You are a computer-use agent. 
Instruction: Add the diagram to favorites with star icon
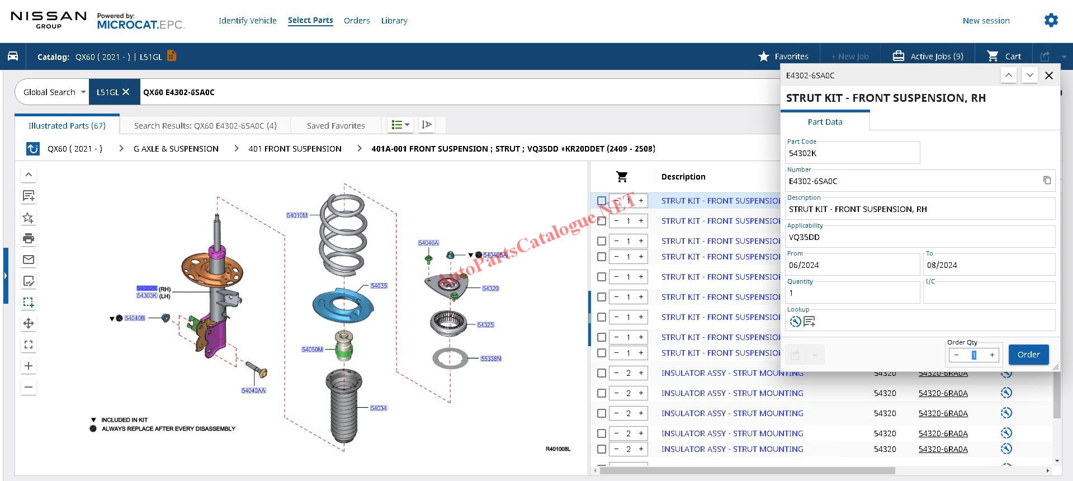pos(29,218)
